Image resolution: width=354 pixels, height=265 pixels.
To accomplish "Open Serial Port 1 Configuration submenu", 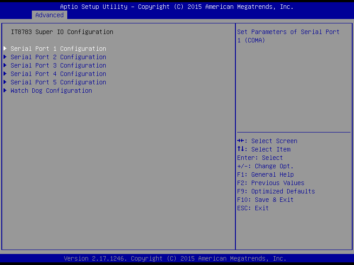I will [58, 49].
